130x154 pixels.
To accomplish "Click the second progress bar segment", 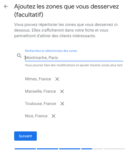I will coord(47,149).
